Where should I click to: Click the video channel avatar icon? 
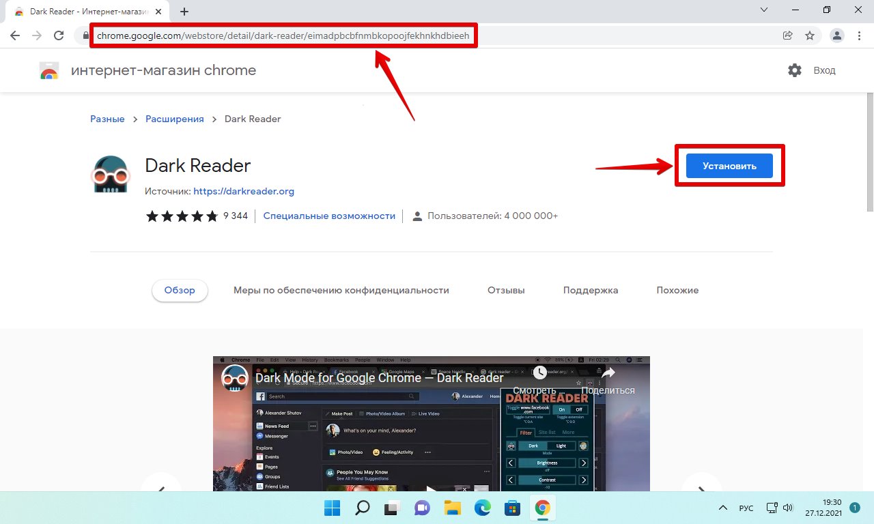(235, 378)
